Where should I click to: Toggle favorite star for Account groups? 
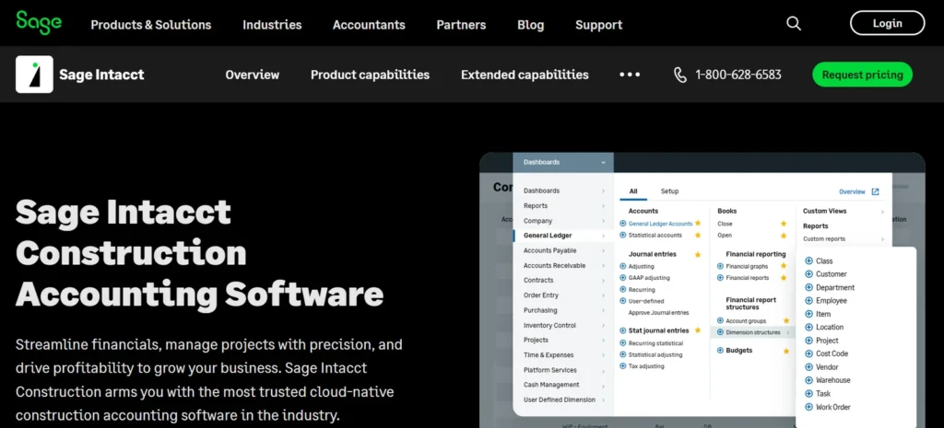[x=786, y=321]
